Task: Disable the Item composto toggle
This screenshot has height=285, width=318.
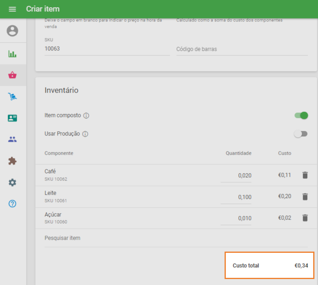Action: coord(301,116)
